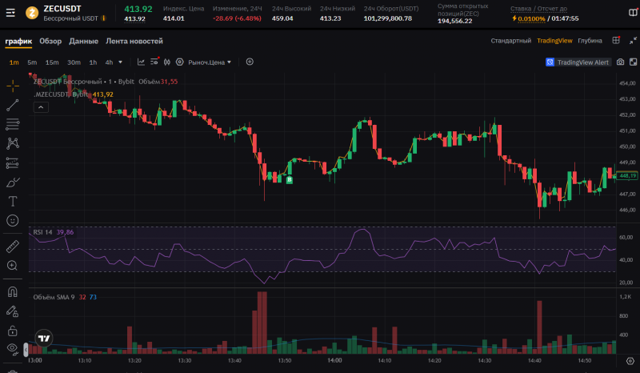Select the XABCD pattern tool
640x373 pixels.
tap(13, 143)
